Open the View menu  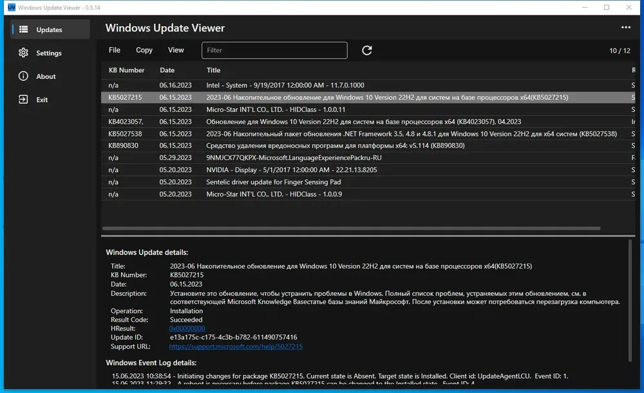click(176, 50)
